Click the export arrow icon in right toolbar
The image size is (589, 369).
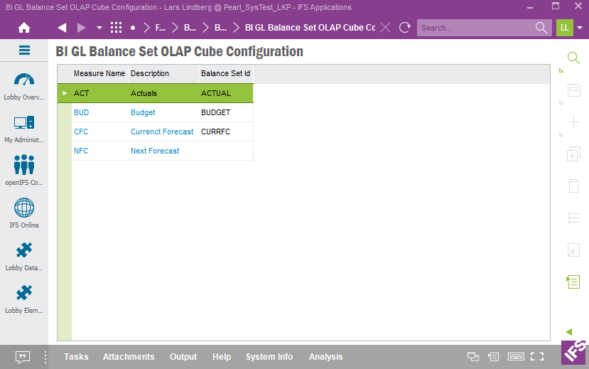573,250
